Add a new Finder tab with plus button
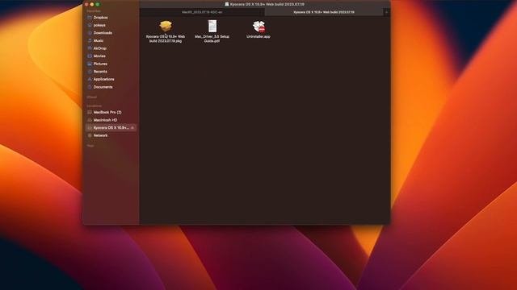This screenshot has height=290, width=517. tap(386, 12)
